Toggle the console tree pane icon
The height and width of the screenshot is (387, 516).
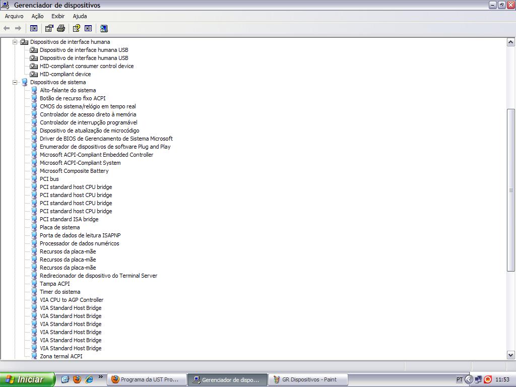(34, 28)
